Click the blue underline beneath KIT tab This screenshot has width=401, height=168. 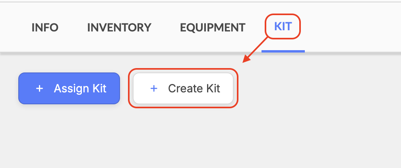[x=283, y=51]
